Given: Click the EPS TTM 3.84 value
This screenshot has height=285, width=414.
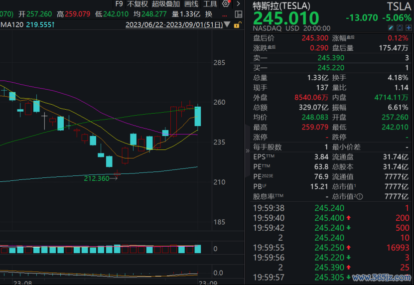Looking at the screenshot, I should click(321, 157).
